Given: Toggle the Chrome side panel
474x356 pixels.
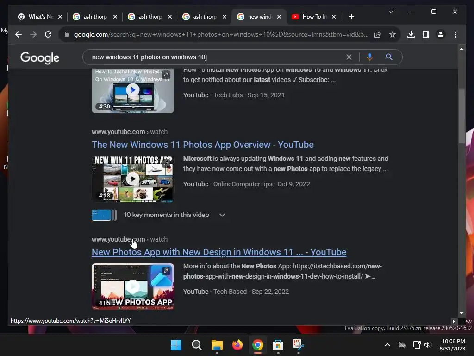Looking at the screenshot, I should [426, 34].
